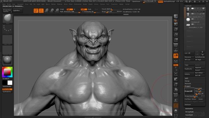209x118 pixels.
Task: Click the Draw mode button
Action: point(41,10)
